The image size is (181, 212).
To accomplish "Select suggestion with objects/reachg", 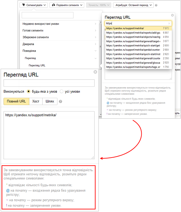I will 138,37.
